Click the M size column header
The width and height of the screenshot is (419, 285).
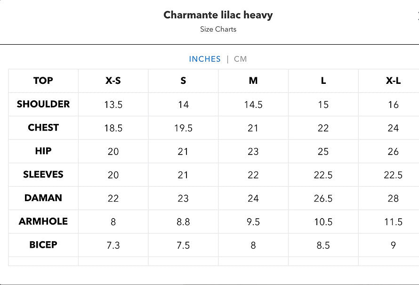(253, 81)
